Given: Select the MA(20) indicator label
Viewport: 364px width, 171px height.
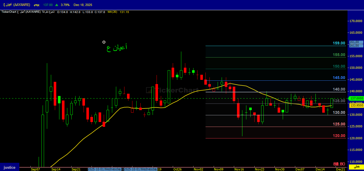Looking at the screenshot, I should [x=112, y=12].
